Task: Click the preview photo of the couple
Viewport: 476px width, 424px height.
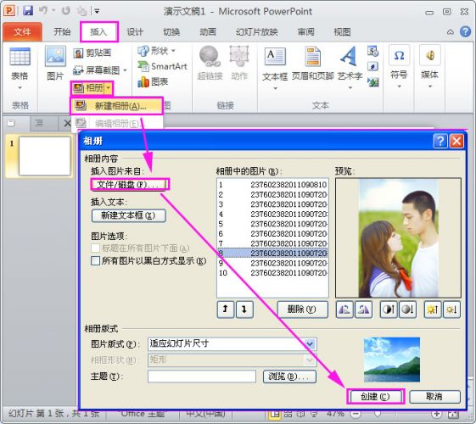Action: pos(398,238)
